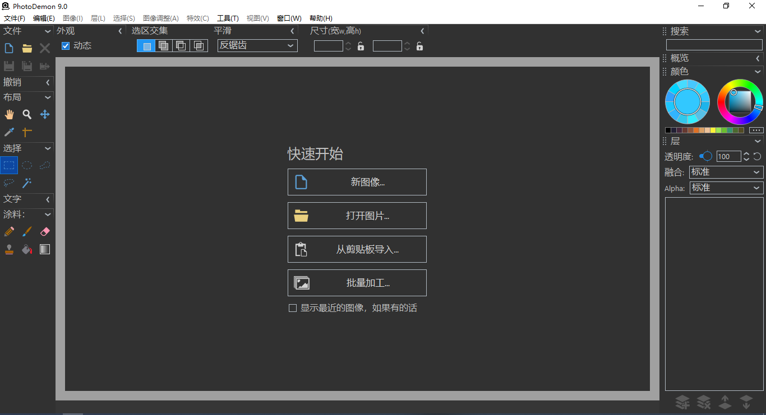Click the 从剪贴板导入 button
Image resolution: width=766 pixels, height=415 pixels.
pos(357,249)
